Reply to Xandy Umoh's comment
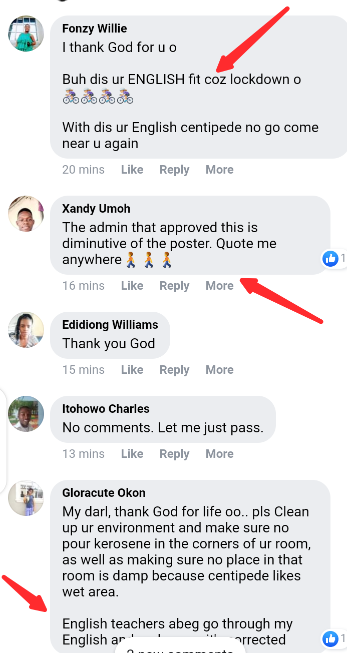Image resolution: width=347 pixels, height=653 pixels. (174, 286)
